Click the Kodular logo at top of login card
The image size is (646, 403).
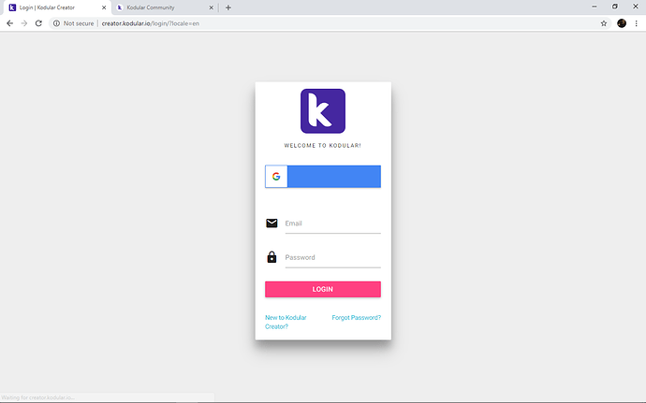(323, 110)
